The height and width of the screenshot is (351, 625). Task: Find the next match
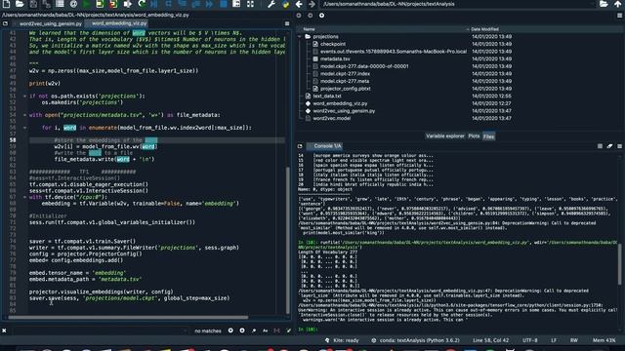pos(242,331)
